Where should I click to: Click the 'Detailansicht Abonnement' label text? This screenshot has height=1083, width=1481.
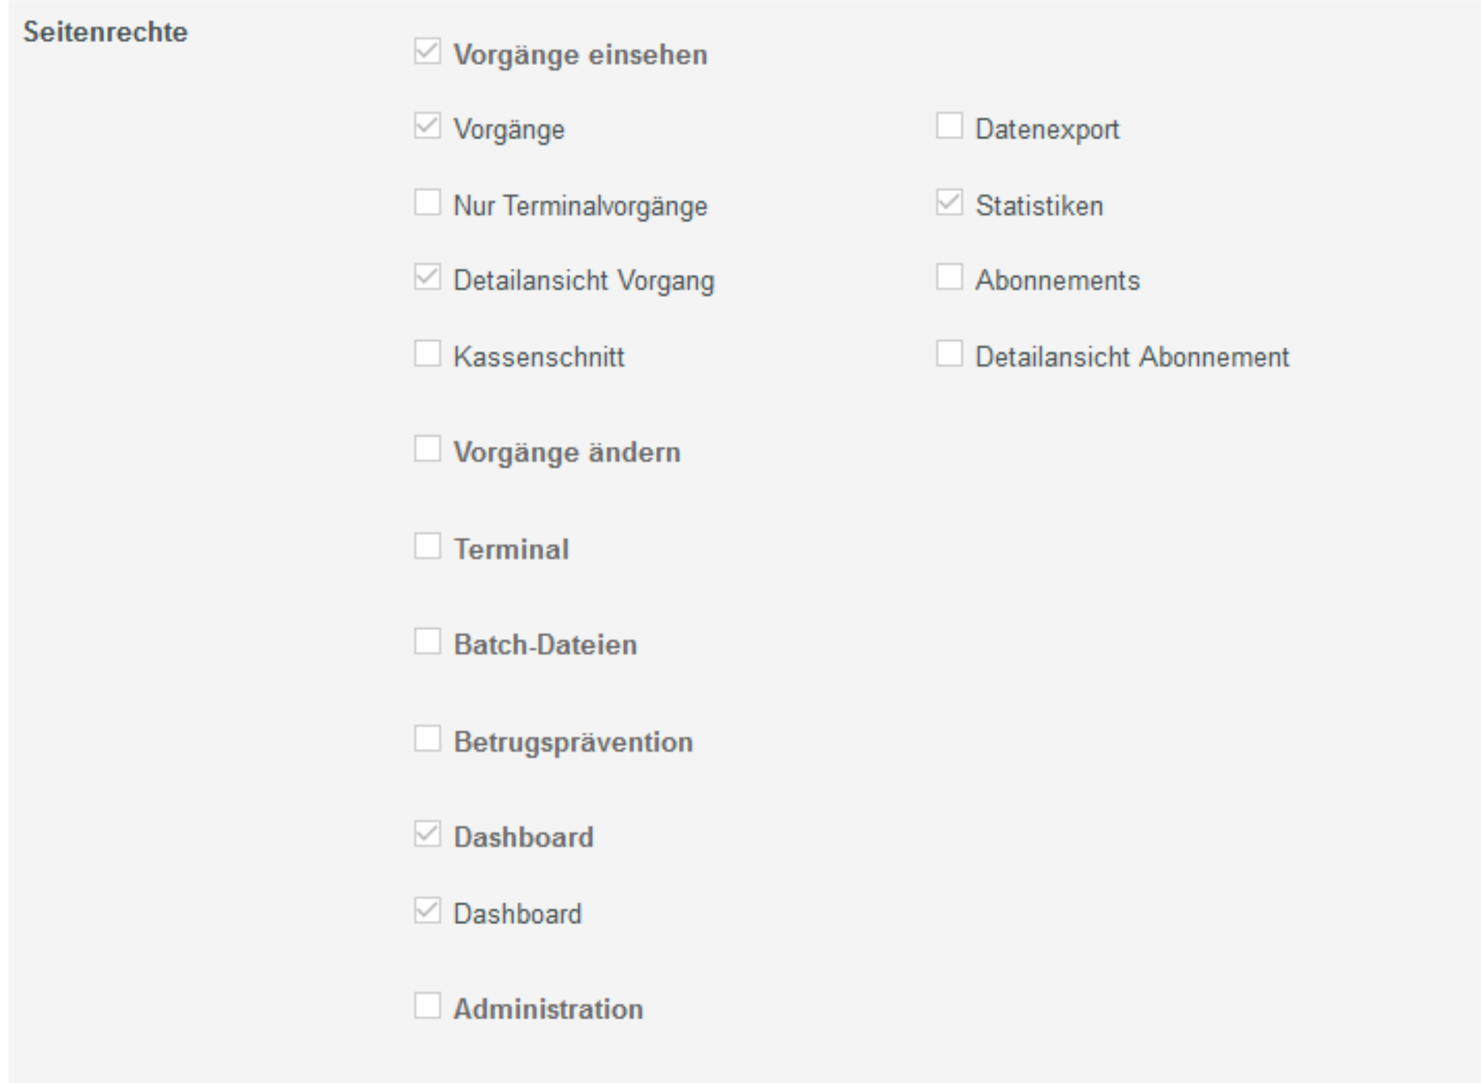(1132, 357)
